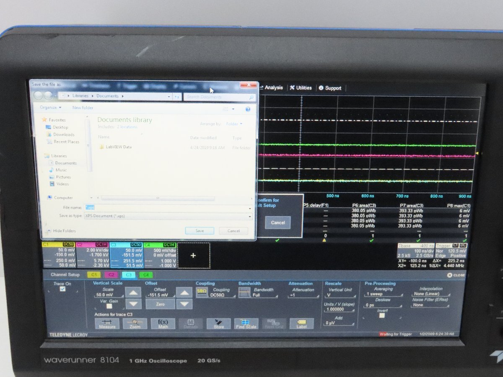
Task: Select the C3 channel tab
Action: coord(128,275)
